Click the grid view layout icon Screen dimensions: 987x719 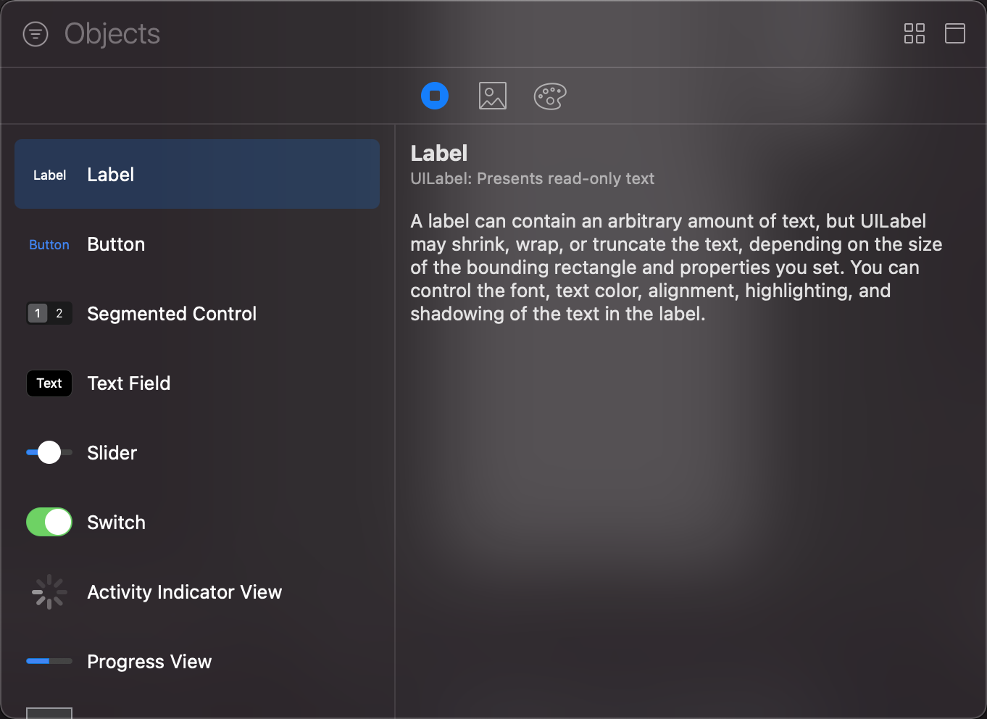(914, 33)
